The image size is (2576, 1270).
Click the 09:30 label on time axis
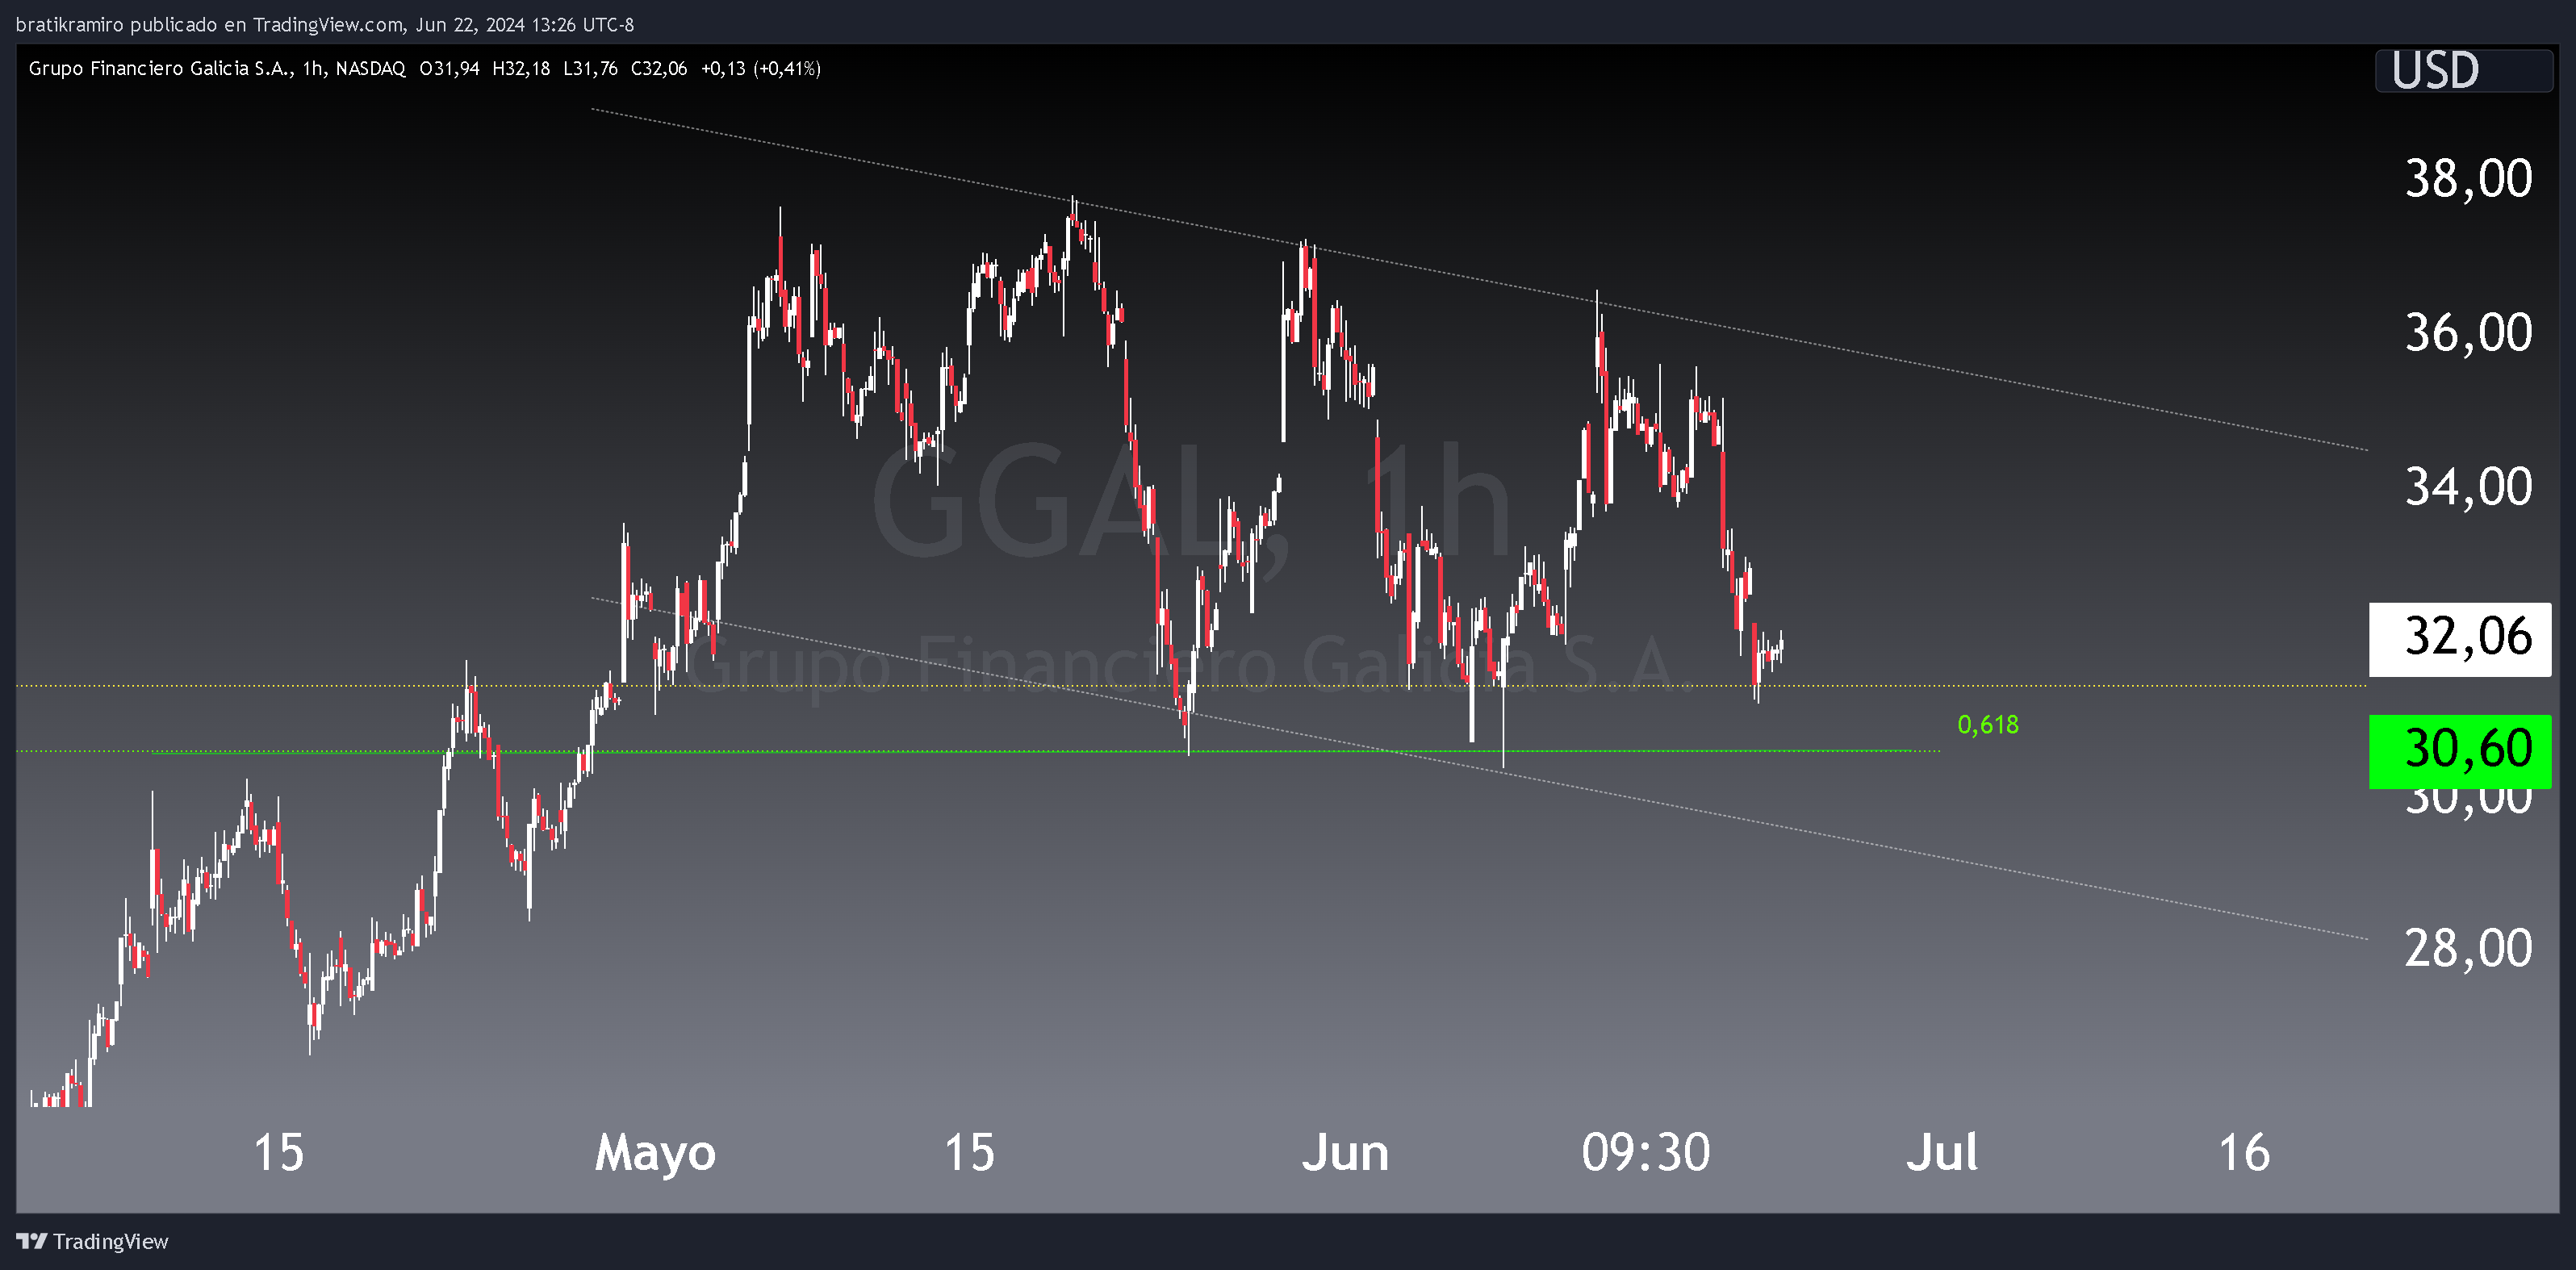pos(1646,1153)
